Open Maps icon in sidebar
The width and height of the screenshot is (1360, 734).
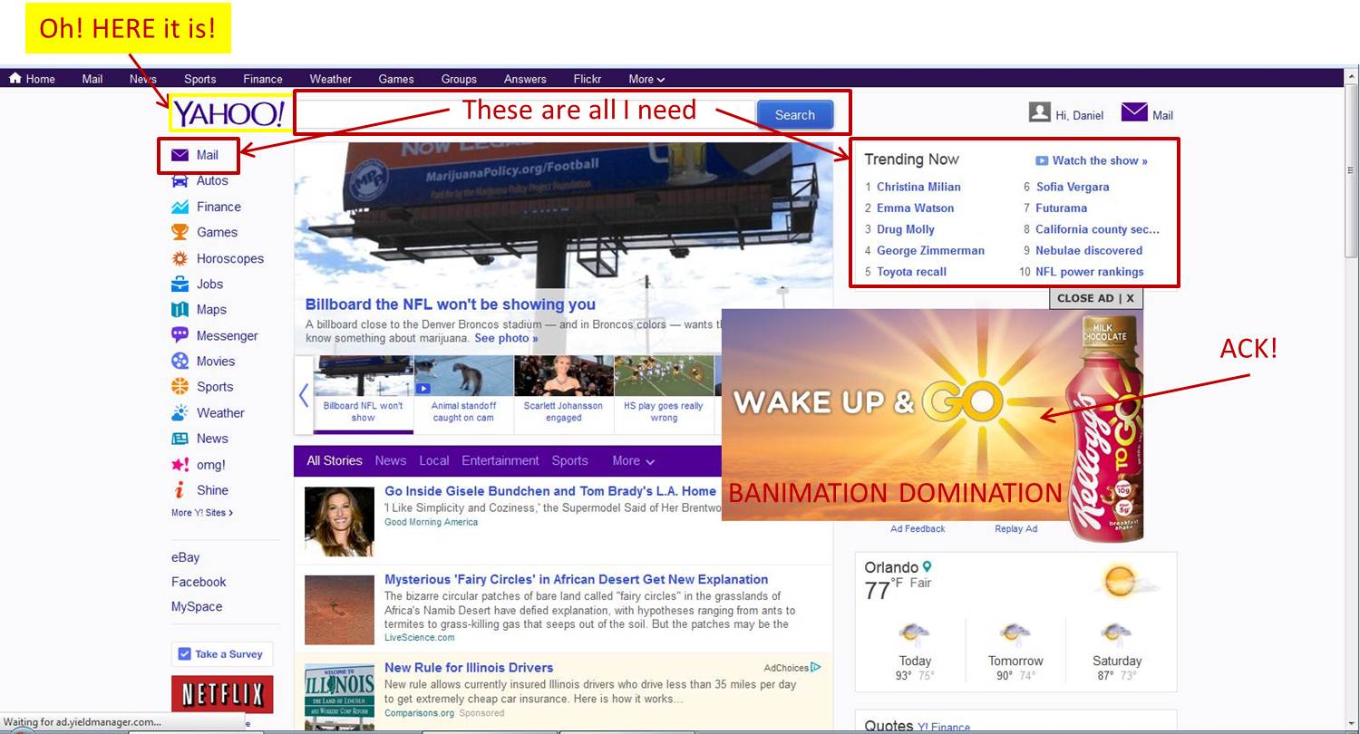pos(180,309)
